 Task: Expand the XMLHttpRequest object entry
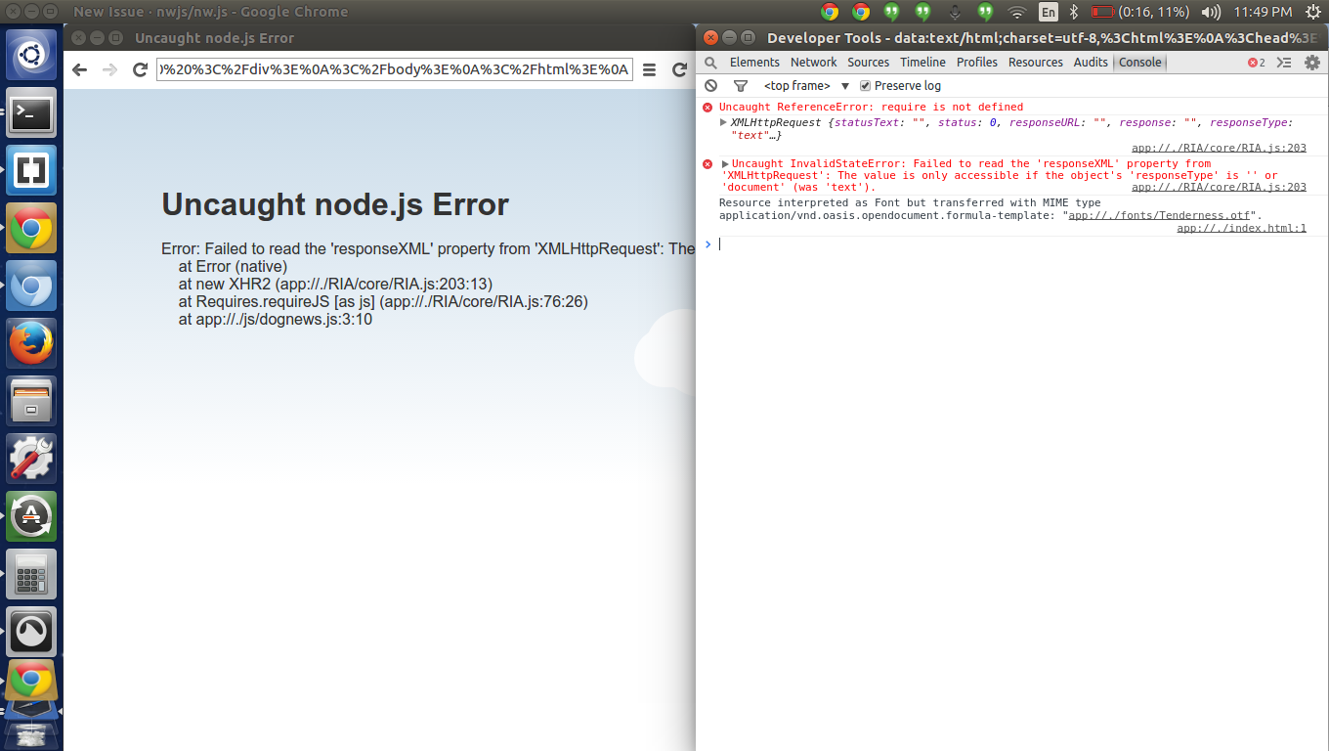pyautogui.click(x=723, y=122)
